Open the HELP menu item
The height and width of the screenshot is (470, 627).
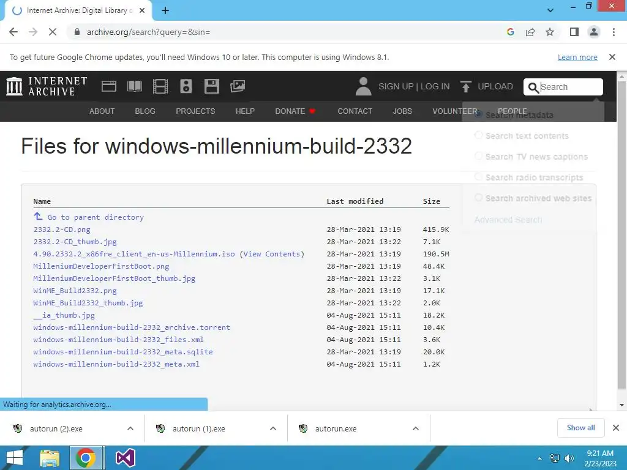coord(245,111)
